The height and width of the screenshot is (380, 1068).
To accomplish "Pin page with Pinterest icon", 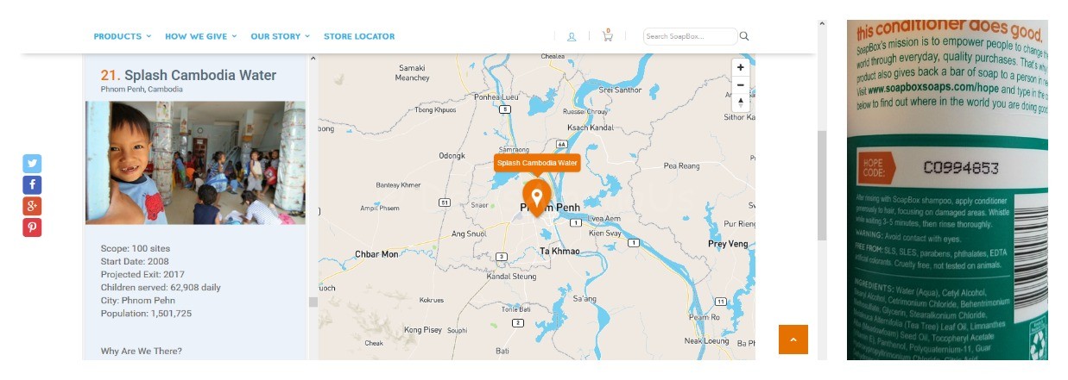I will tap(32, 227).
